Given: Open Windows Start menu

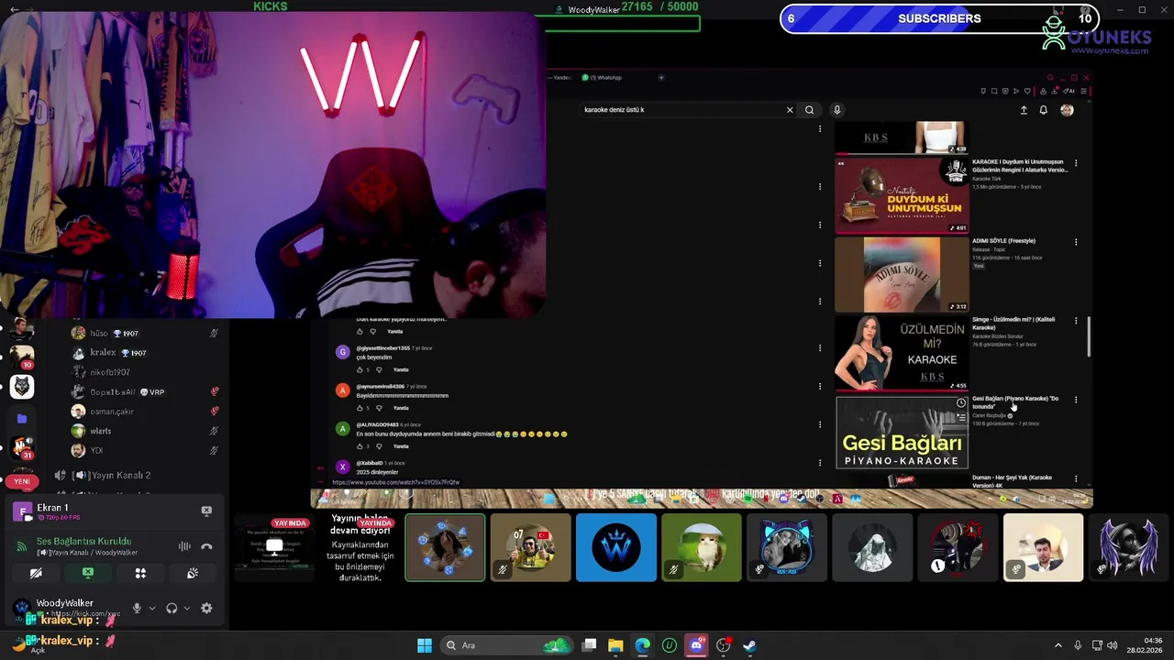Looking at the screenshot, I should click(x=425, y=645).
